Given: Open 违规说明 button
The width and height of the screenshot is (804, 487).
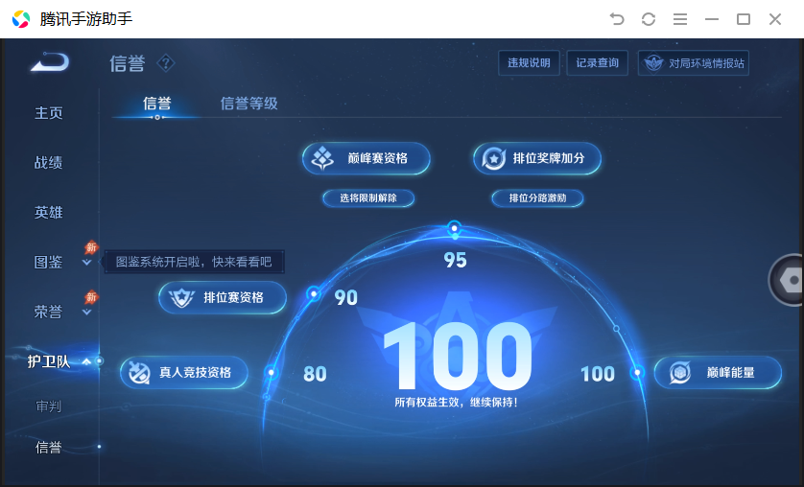Looking at the screenshot, I should pyautogui.click(x=529, y=63).
